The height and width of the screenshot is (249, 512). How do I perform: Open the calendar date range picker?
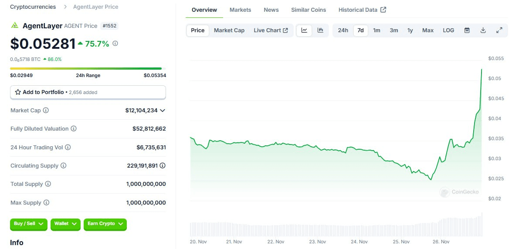(x=467, y=30)
